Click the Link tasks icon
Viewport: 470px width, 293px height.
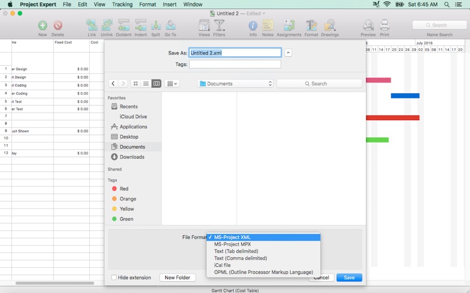point(92,25)
